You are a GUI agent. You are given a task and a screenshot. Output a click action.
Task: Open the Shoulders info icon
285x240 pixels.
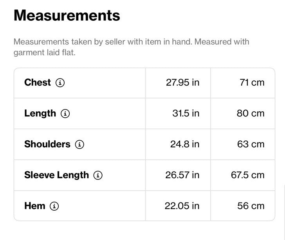(x=79, y=144)
